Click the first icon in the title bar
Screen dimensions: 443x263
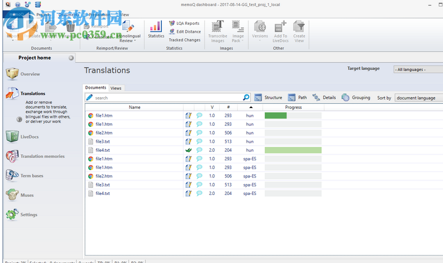pos(8,4)
